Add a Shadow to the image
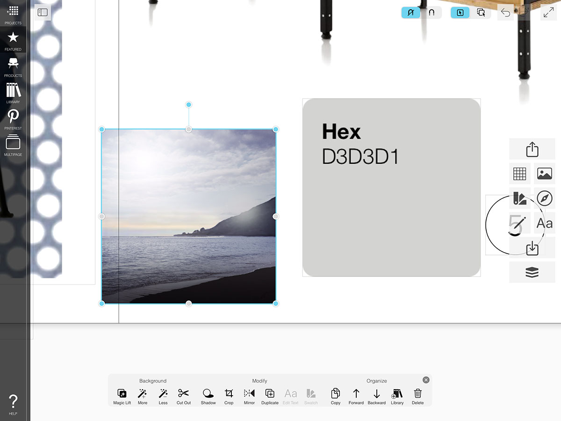 pos(209,396)
